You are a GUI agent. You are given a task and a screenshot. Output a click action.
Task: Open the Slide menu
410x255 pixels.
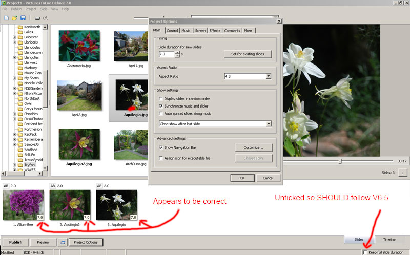tap(44, 9)
